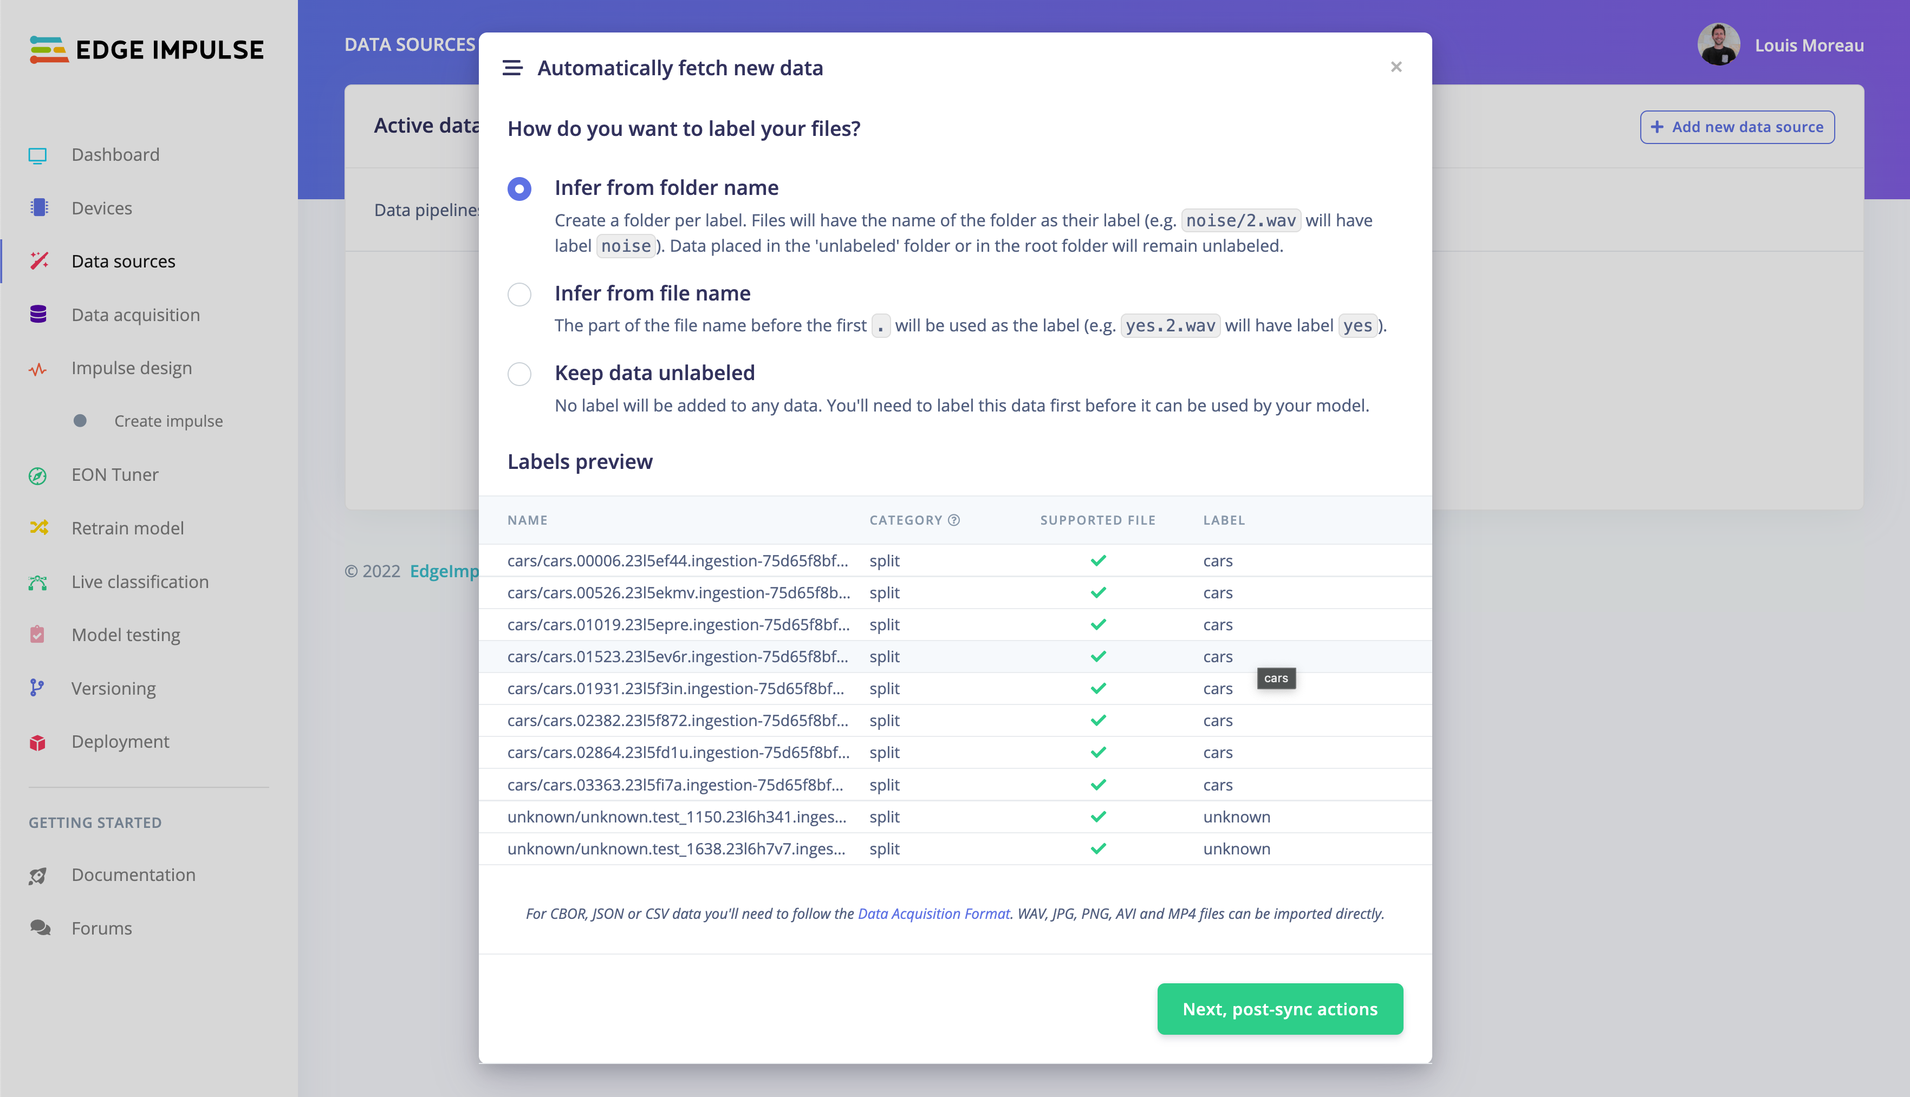Open the Data Acquisition Format link
1910x1097 pixels.
pos(933,914)
